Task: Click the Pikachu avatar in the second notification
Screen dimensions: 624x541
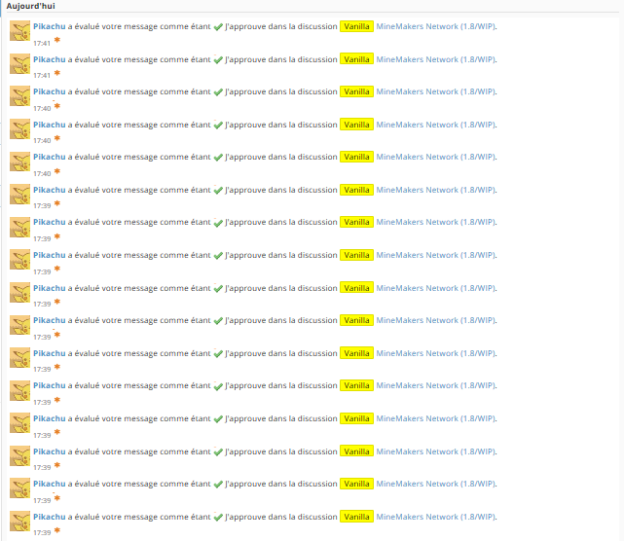Action: tap(19, 64)
